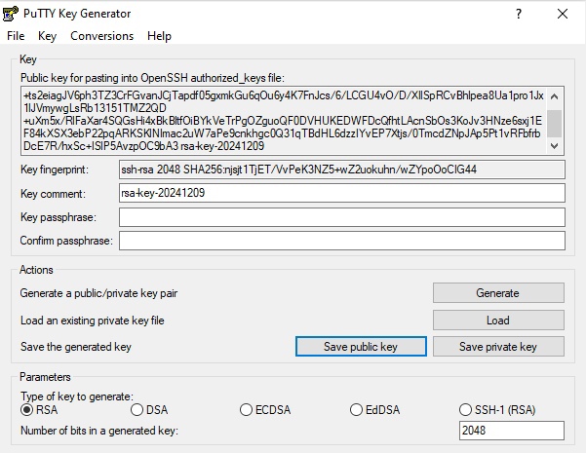Click the PuTTY Key Generator title bar icon

(x=10, y=14)
